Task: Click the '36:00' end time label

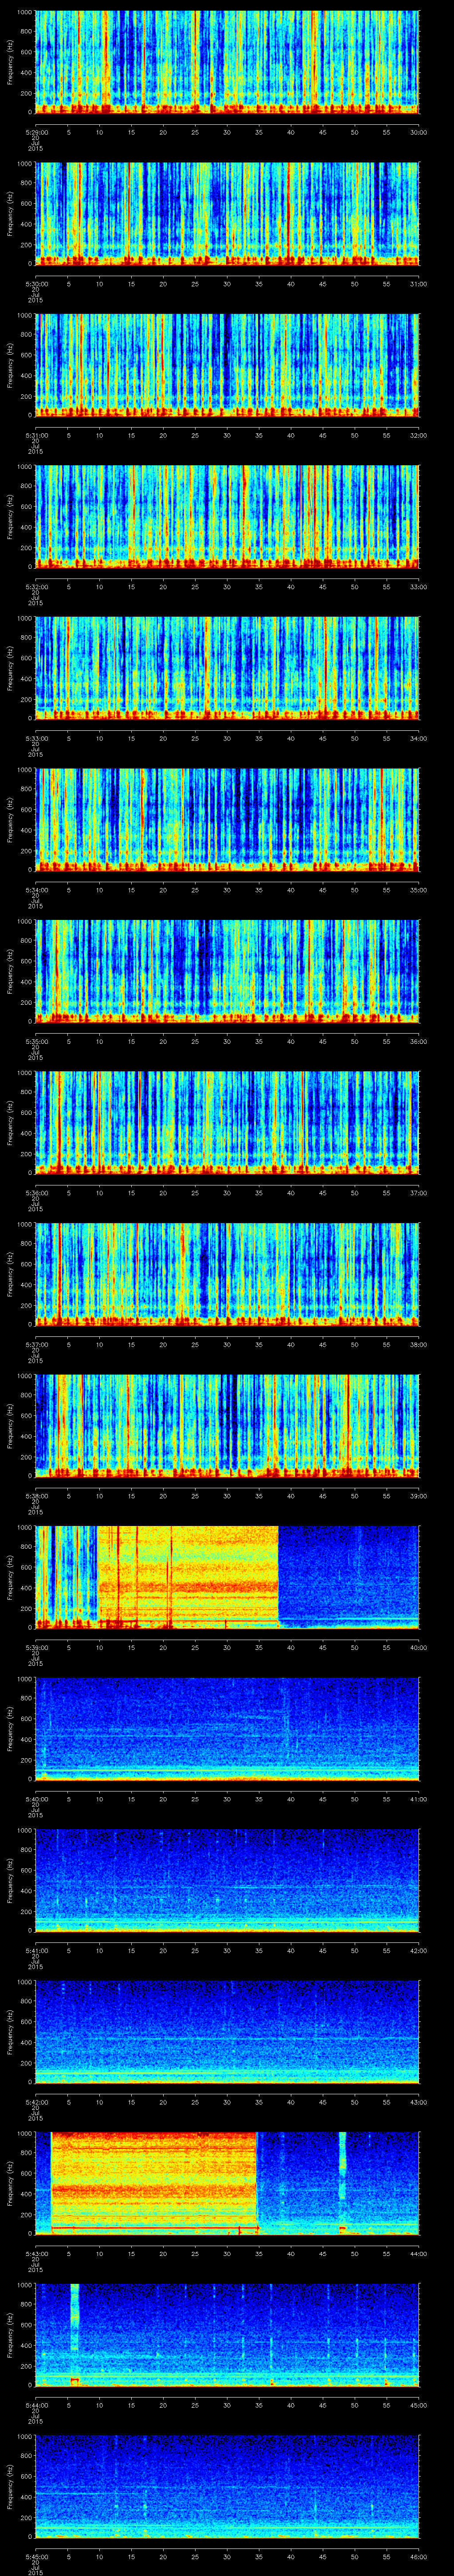Action: (419, 1041)
